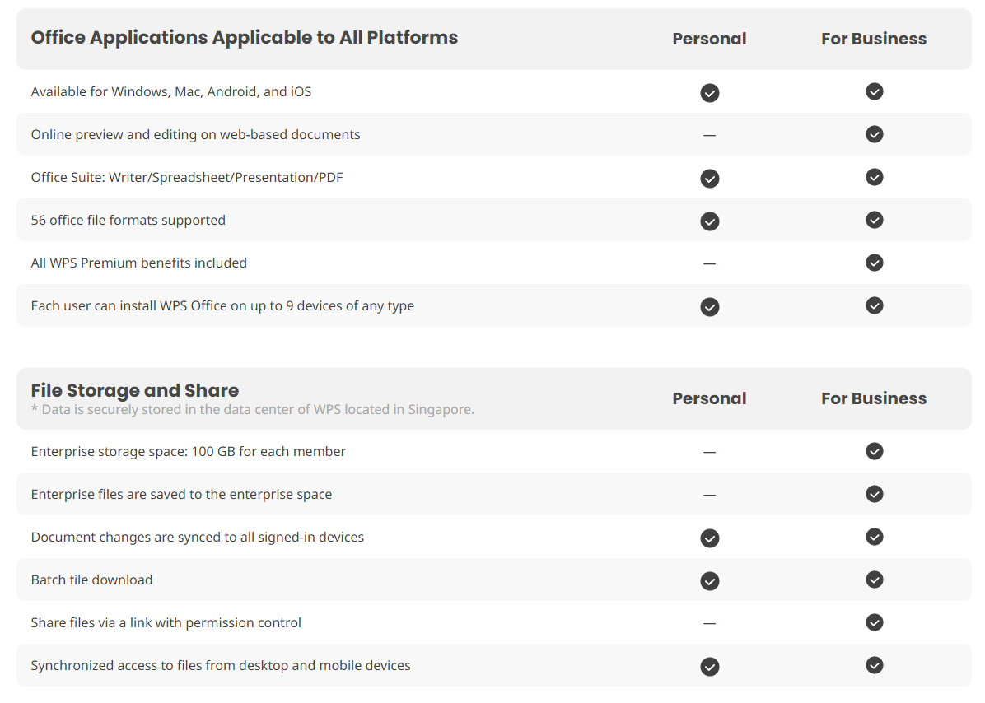Screen dimensions: 985x703
Task: Click Share files via a link feature text
Action: click(x=166, y=622)
